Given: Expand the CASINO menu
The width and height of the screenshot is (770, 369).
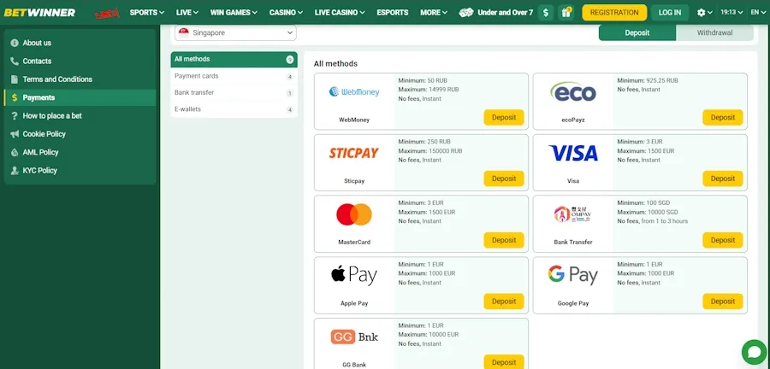Looking at the screenshot, I should pyautogui.click(x=286, y=13).
